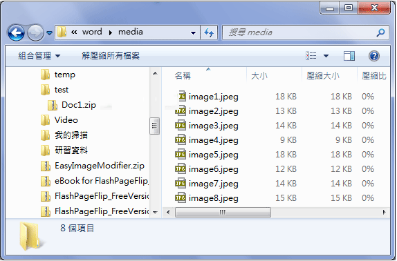The width and height of the screenshot is (397, 261).
Task: Click the horizontal scrollbar thumb in file list
Action: (223, 212)
